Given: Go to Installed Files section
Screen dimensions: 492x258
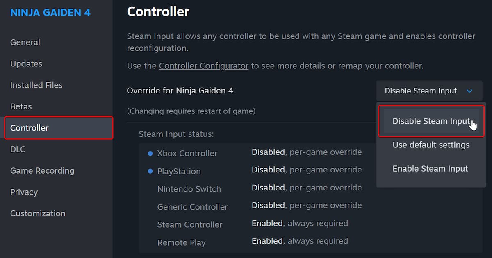Looking at the screenshot, I should [x=36, y=85].
